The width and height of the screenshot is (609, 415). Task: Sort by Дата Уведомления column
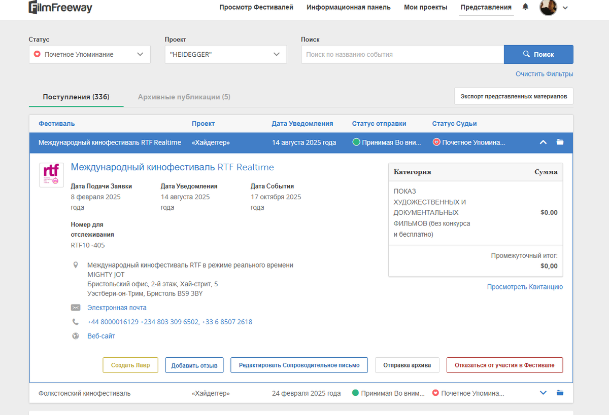tap(302, 124)
